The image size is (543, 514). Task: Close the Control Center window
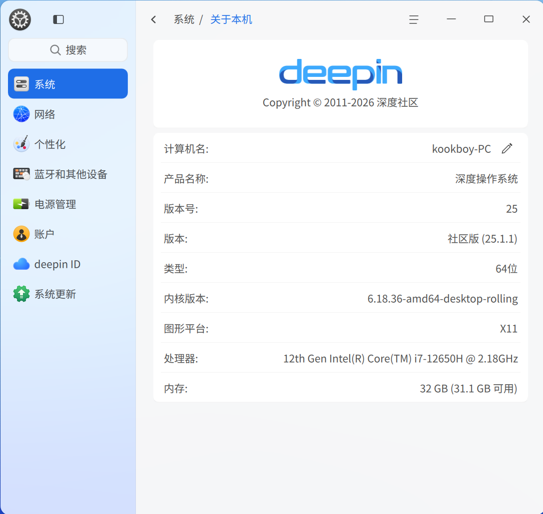point(526,19)
